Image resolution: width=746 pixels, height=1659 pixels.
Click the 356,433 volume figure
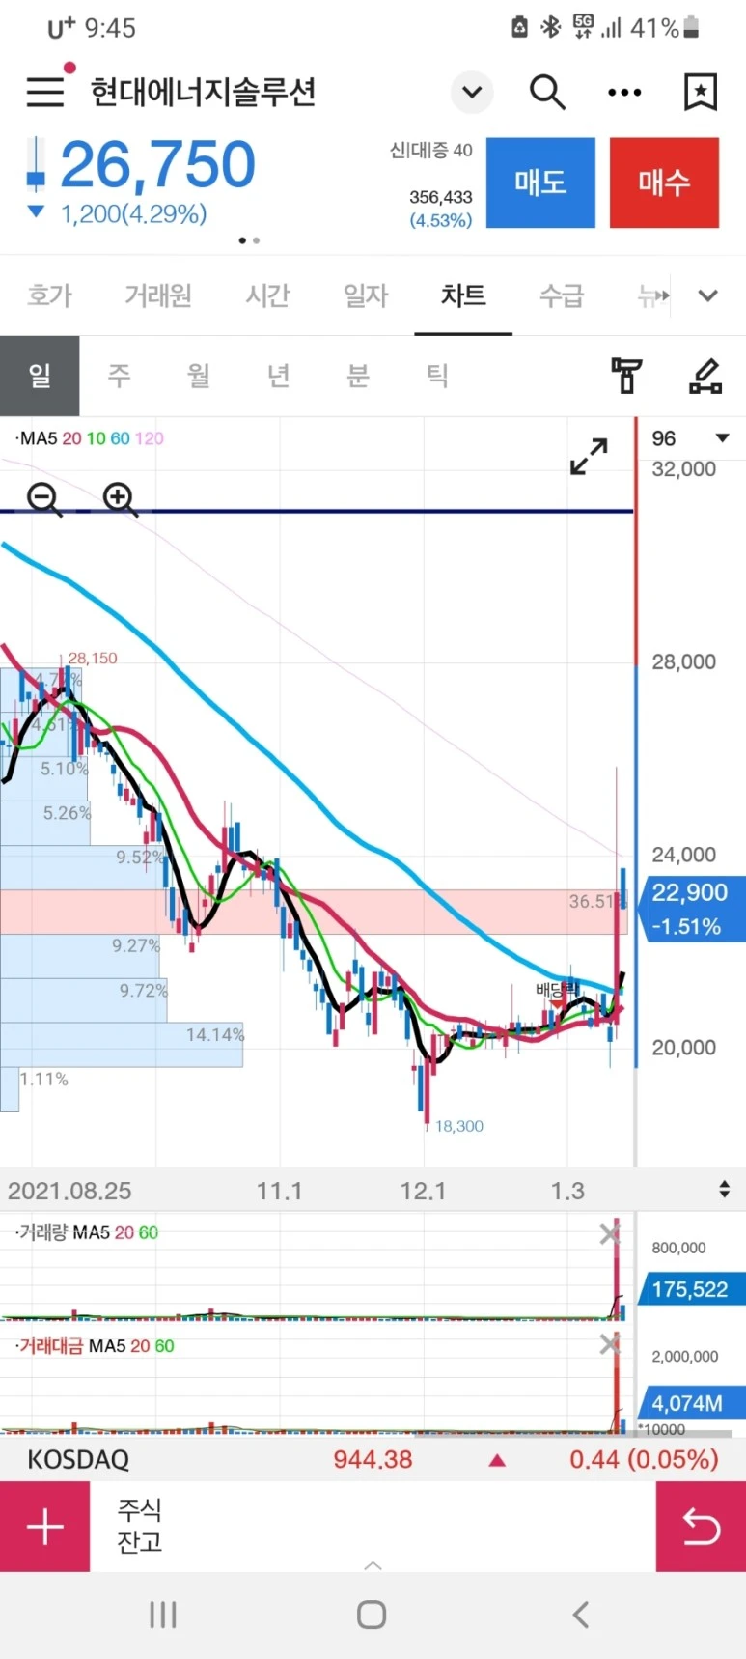tap(441, 197)
